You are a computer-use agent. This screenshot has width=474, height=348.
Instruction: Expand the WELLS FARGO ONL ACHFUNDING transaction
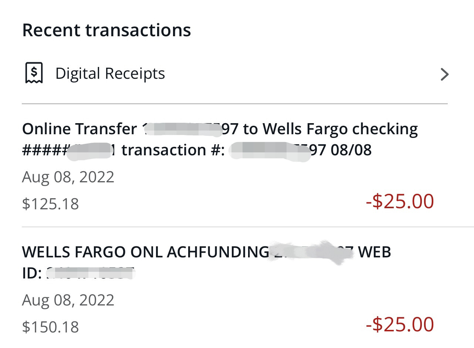[207, 261]
